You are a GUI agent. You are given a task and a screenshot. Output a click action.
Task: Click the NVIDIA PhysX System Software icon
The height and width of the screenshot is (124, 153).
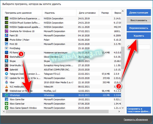7,23
